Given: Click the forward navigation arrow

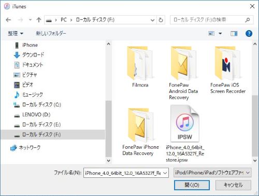Looking at the screenshot, I should tap(20, 20).
